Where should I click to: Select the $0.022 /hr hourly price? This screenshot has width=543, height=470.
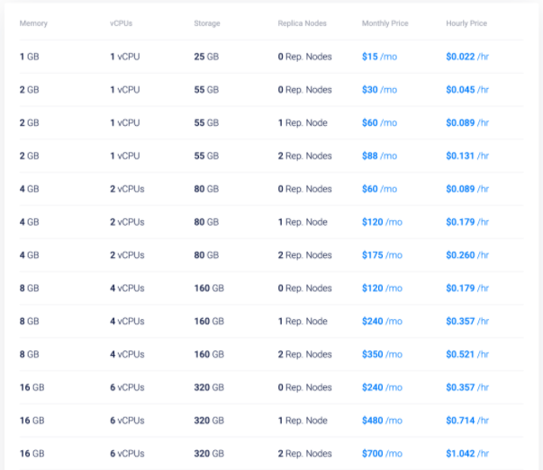click(x=467, y=57)
